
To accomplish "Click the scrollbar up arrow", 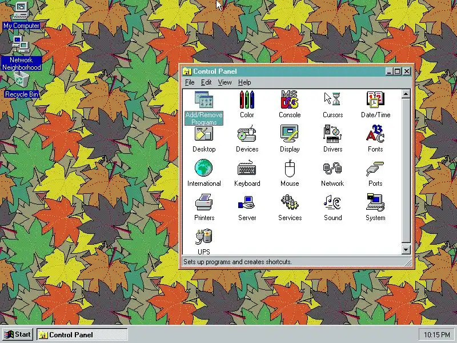I will (x=406, y=94).
